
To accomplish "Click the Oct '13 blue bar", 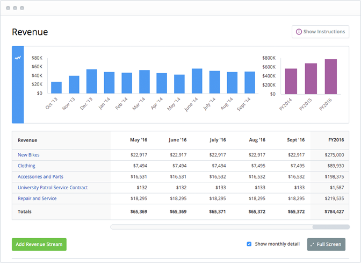I will click(x=56, y=88).
